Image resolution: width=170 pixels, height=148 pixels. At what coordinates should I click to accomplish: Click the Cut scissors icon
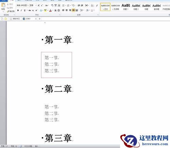click(x=8, y=4)
